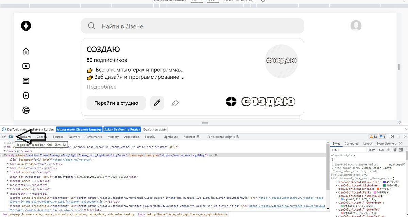The width and height of the screenshot is (408, 217).
Task: Expand the div class="content" node
Action: pos(8,168)
